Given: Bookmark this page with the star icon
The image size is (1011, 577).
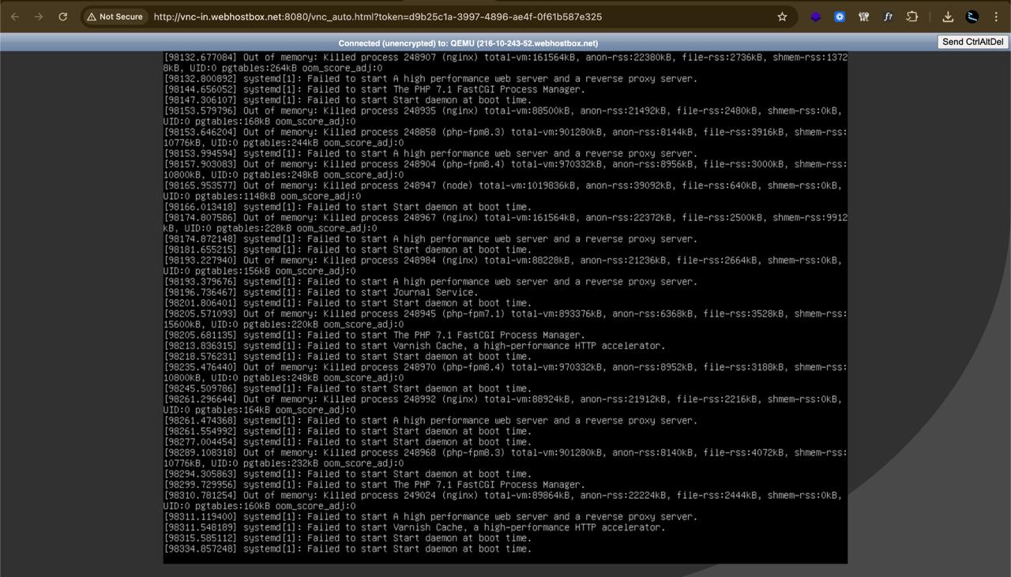Looking at the screenshot, I should pos(782,17).
